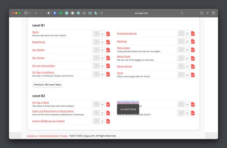Click the Bitwarden shield extension icon
This screenshot has width=227, height=148.
click(x=55, y=13)
